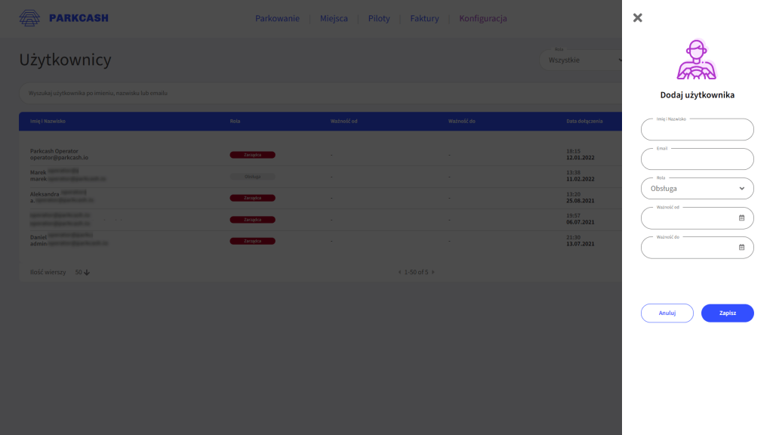Viewport: 773px width, 435px height.
Task: Open calendar picker in Ważność od field
Action: pos(741,218)
